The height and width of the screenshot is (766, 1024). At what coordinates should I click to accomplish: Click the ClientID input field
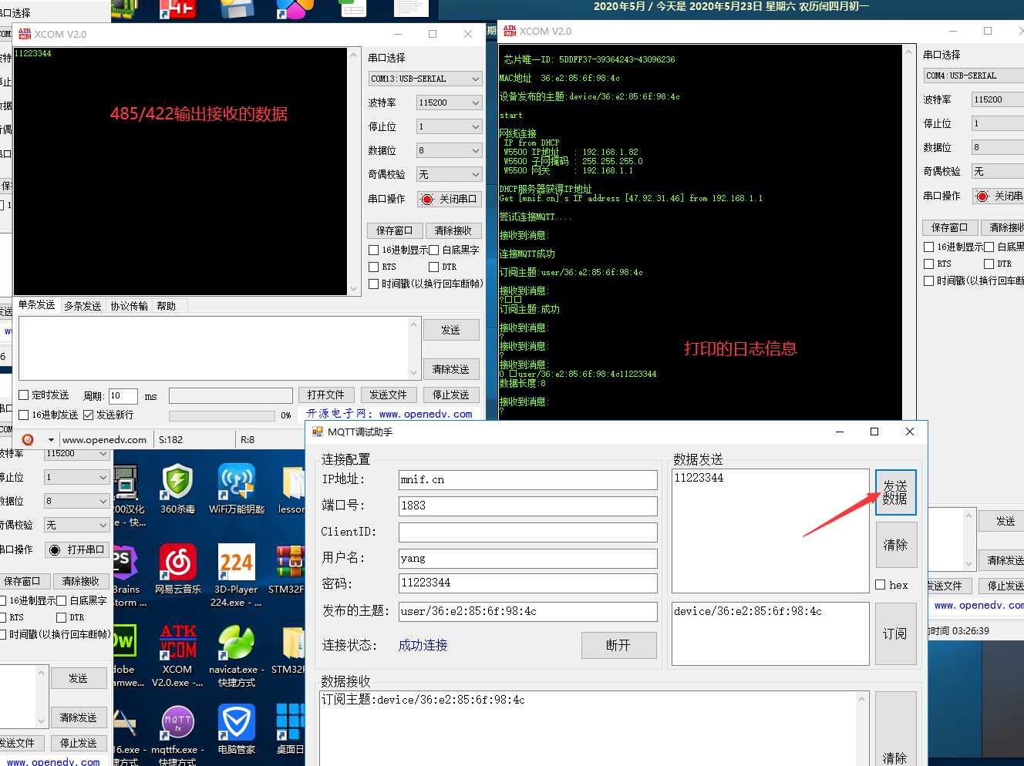[528, 532]
